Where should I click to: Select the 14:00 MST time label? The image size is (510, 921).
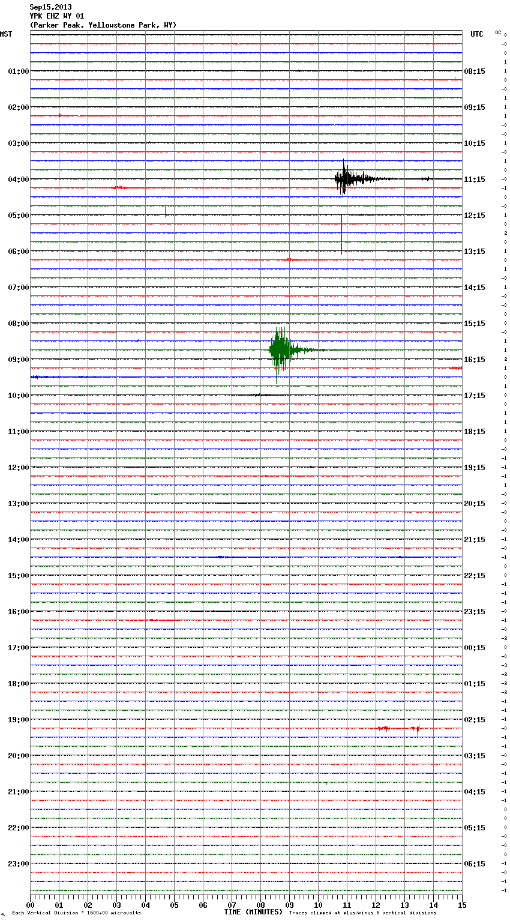19,540
